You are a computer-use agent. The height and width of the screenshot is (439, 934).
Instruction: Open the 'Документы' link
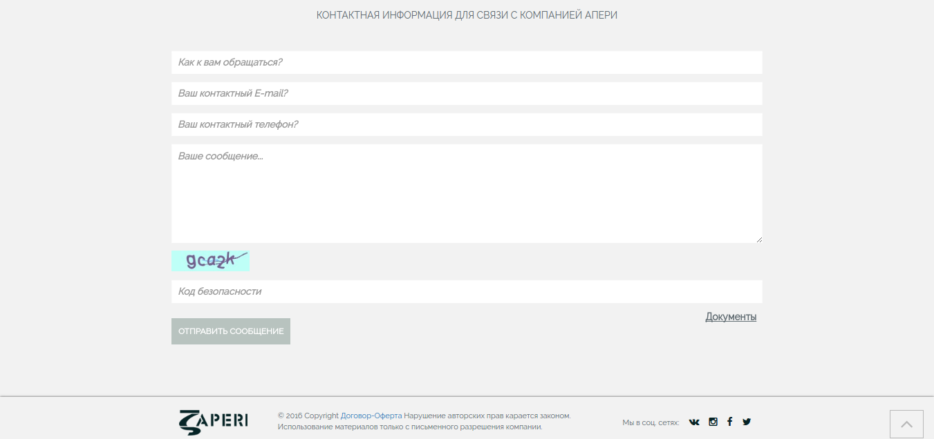coord(731,317)
